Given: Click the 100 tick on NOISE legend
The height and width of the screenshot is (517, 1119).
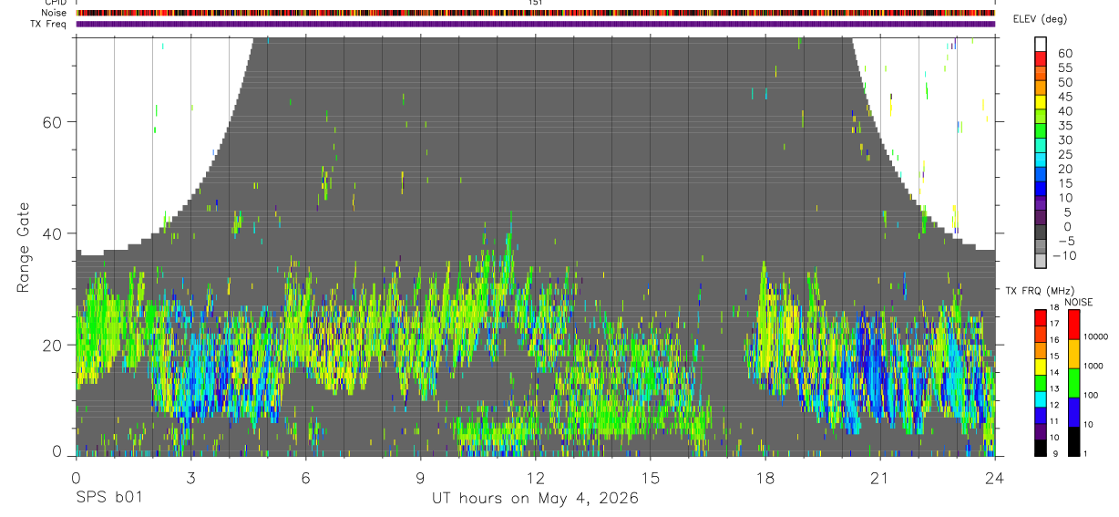Looking at the screenshot, I should (1092, 395).
